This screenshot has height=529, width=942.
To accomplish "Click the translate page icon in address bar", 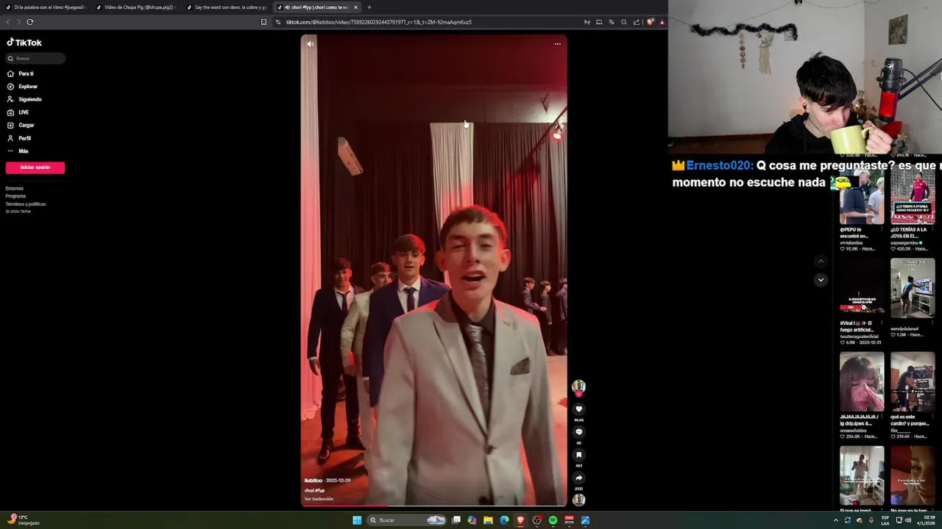I will point(611,22).
